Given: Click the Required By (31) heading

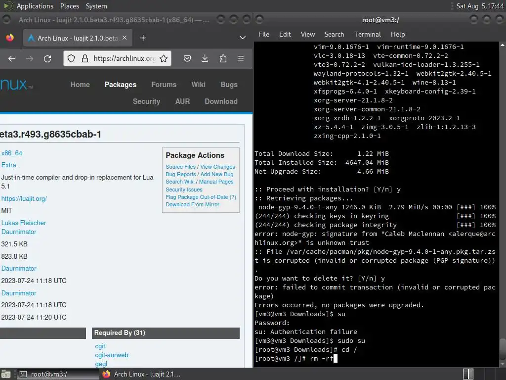Looking at the screenshot, I should click(x=120, y=333).
